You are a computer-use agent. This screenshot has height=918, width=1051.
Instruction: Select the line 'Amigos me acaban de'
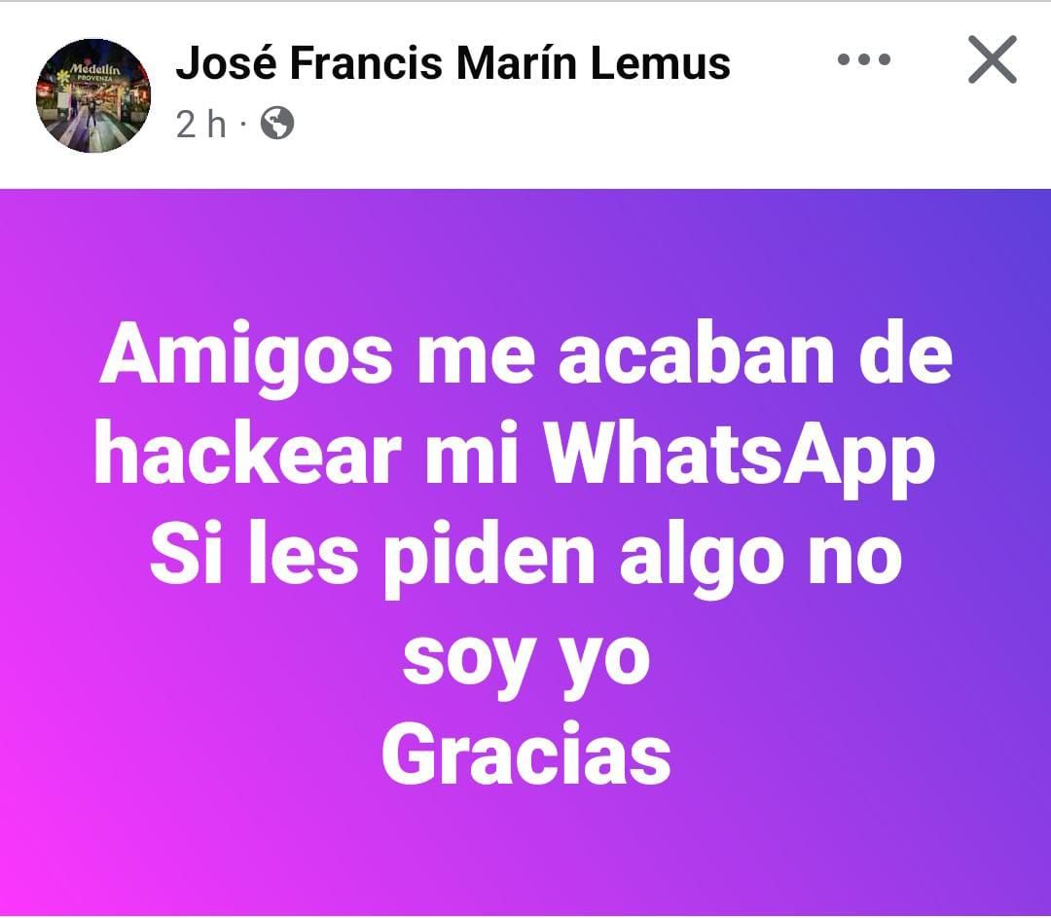coord(526,356)
